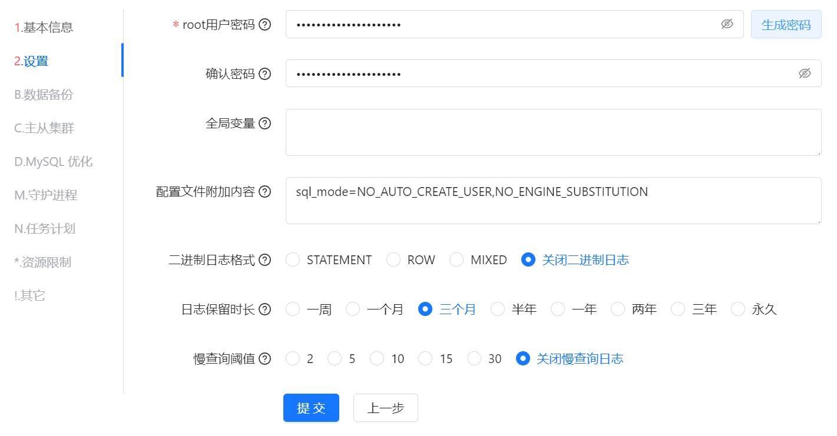
Task: Select 两年 log retention
Action: [618, 309]
